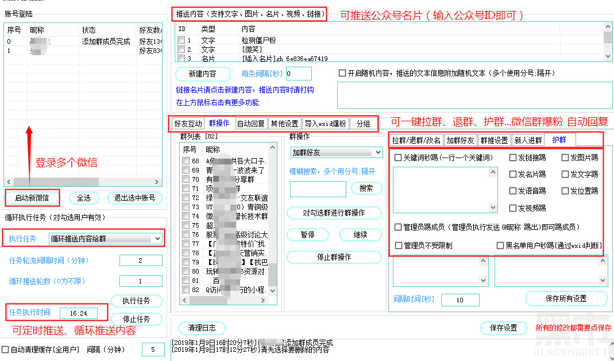Click the 保存设置 button
Screen dimensions: 614x361
(x=504, y=328)
